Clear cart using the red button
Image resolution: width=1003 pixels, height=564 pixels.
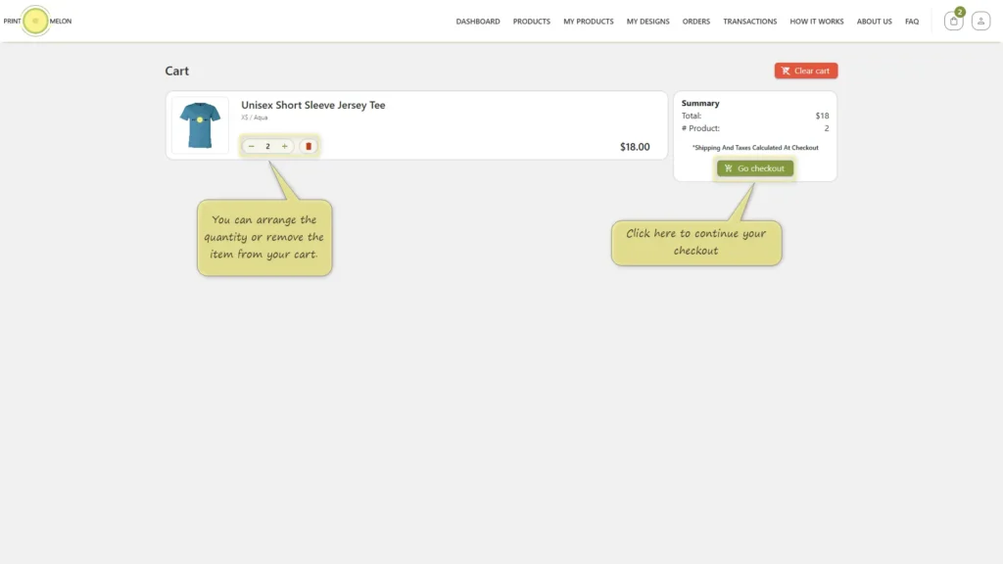point(806,70)
